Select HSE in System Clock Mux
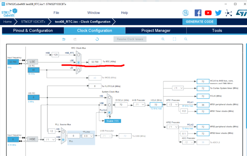Image resolution: width=247 pixels, height=156 pixels. [x=109, y=105]
